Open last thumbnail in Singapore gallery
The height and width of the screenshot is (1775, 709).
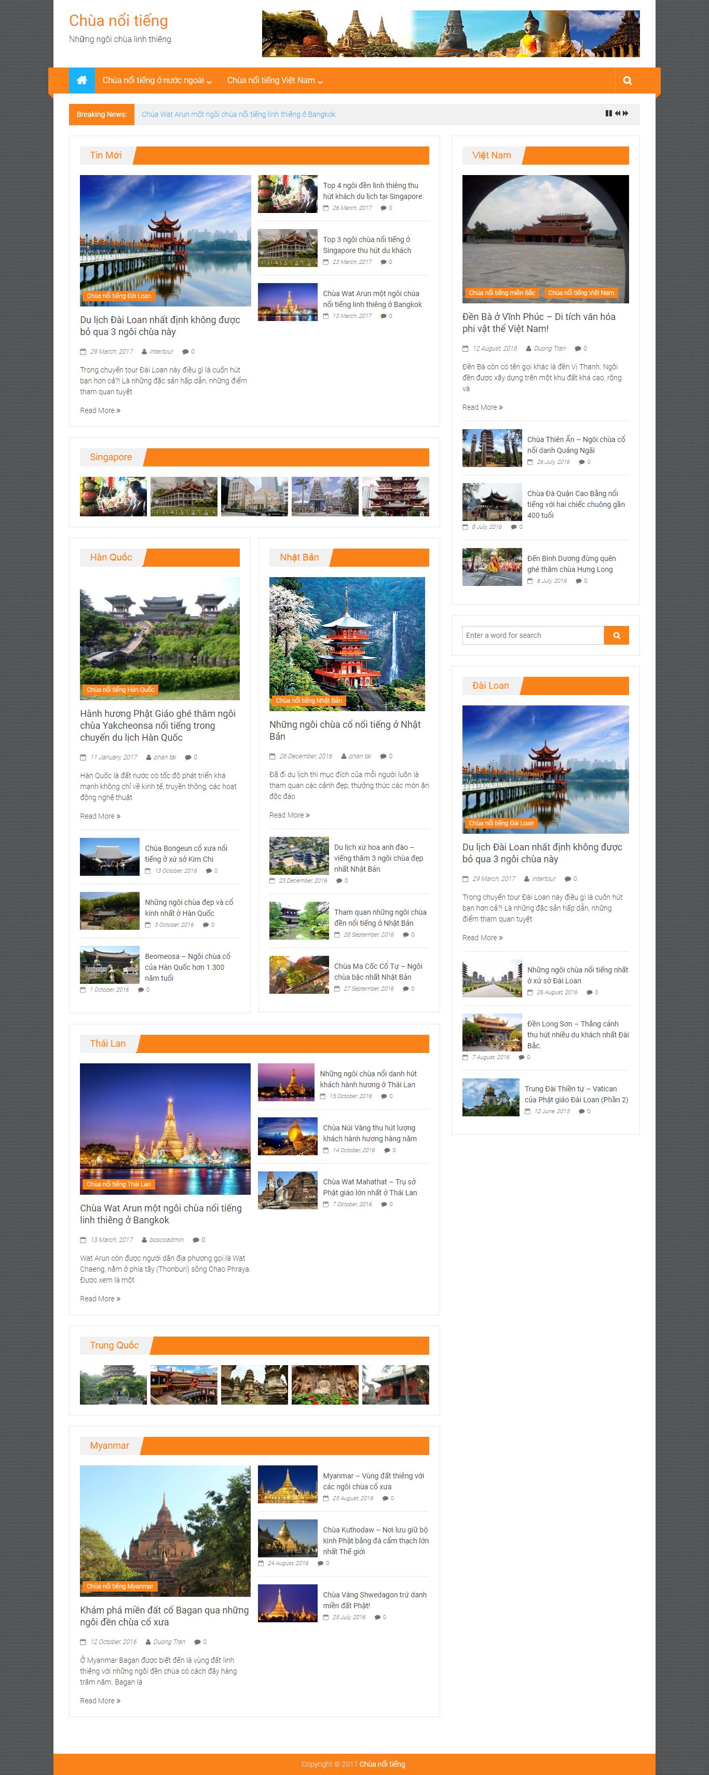[x=396, y=497]
